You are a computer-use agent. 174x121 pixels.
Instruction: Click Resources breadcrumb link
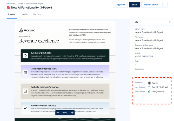pyautogui.click(x=11, y=4)
